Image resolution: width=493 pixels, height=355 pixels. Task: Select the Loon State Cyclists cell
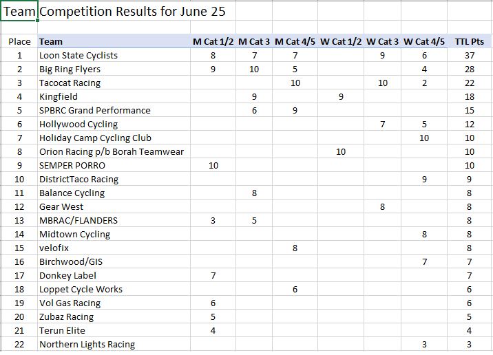114,55
